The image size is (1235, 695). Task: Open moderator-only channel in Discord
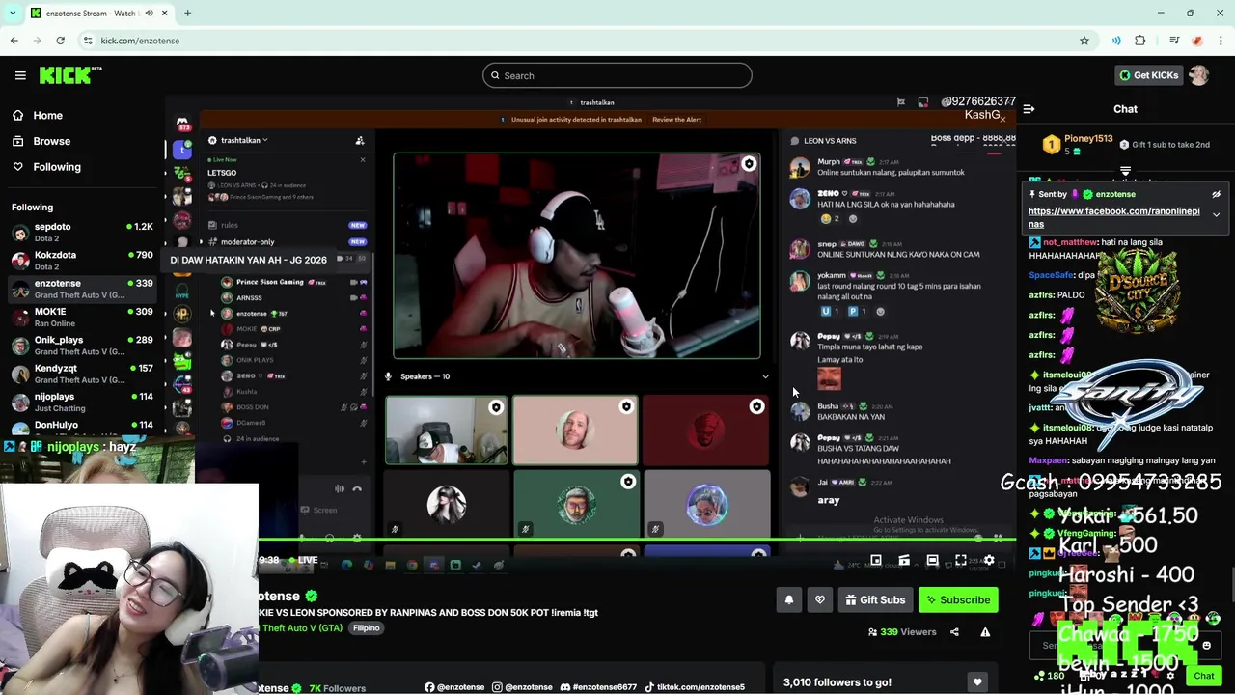pos(247,242)
